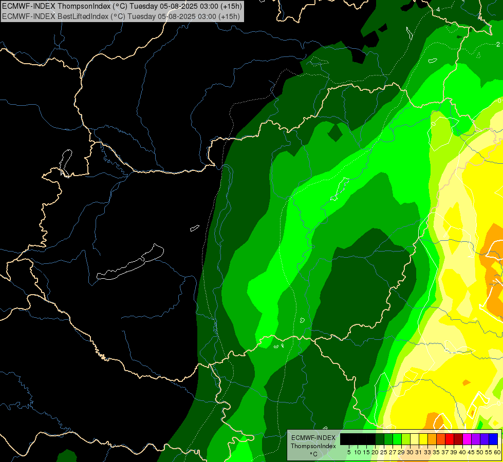Click the medium green 25-27 legend swatch
This screenshot has height=462, width=503.
coord(388,439)
